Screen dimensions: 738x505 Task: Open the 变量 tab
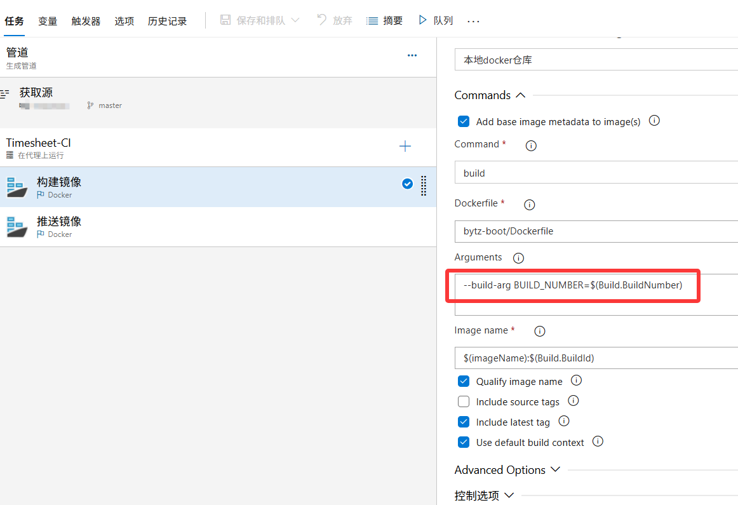tap(48, 21)
